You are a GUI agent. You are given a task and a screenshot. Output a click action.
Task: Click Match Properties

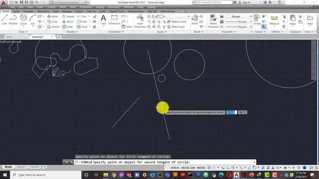(213, 21)
